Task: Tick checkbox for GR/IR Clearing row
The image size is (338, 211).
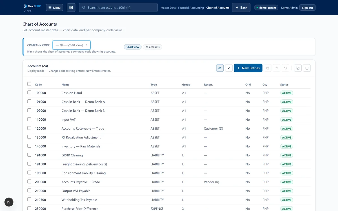Action: pyautogui.click(x=29, y=155)
